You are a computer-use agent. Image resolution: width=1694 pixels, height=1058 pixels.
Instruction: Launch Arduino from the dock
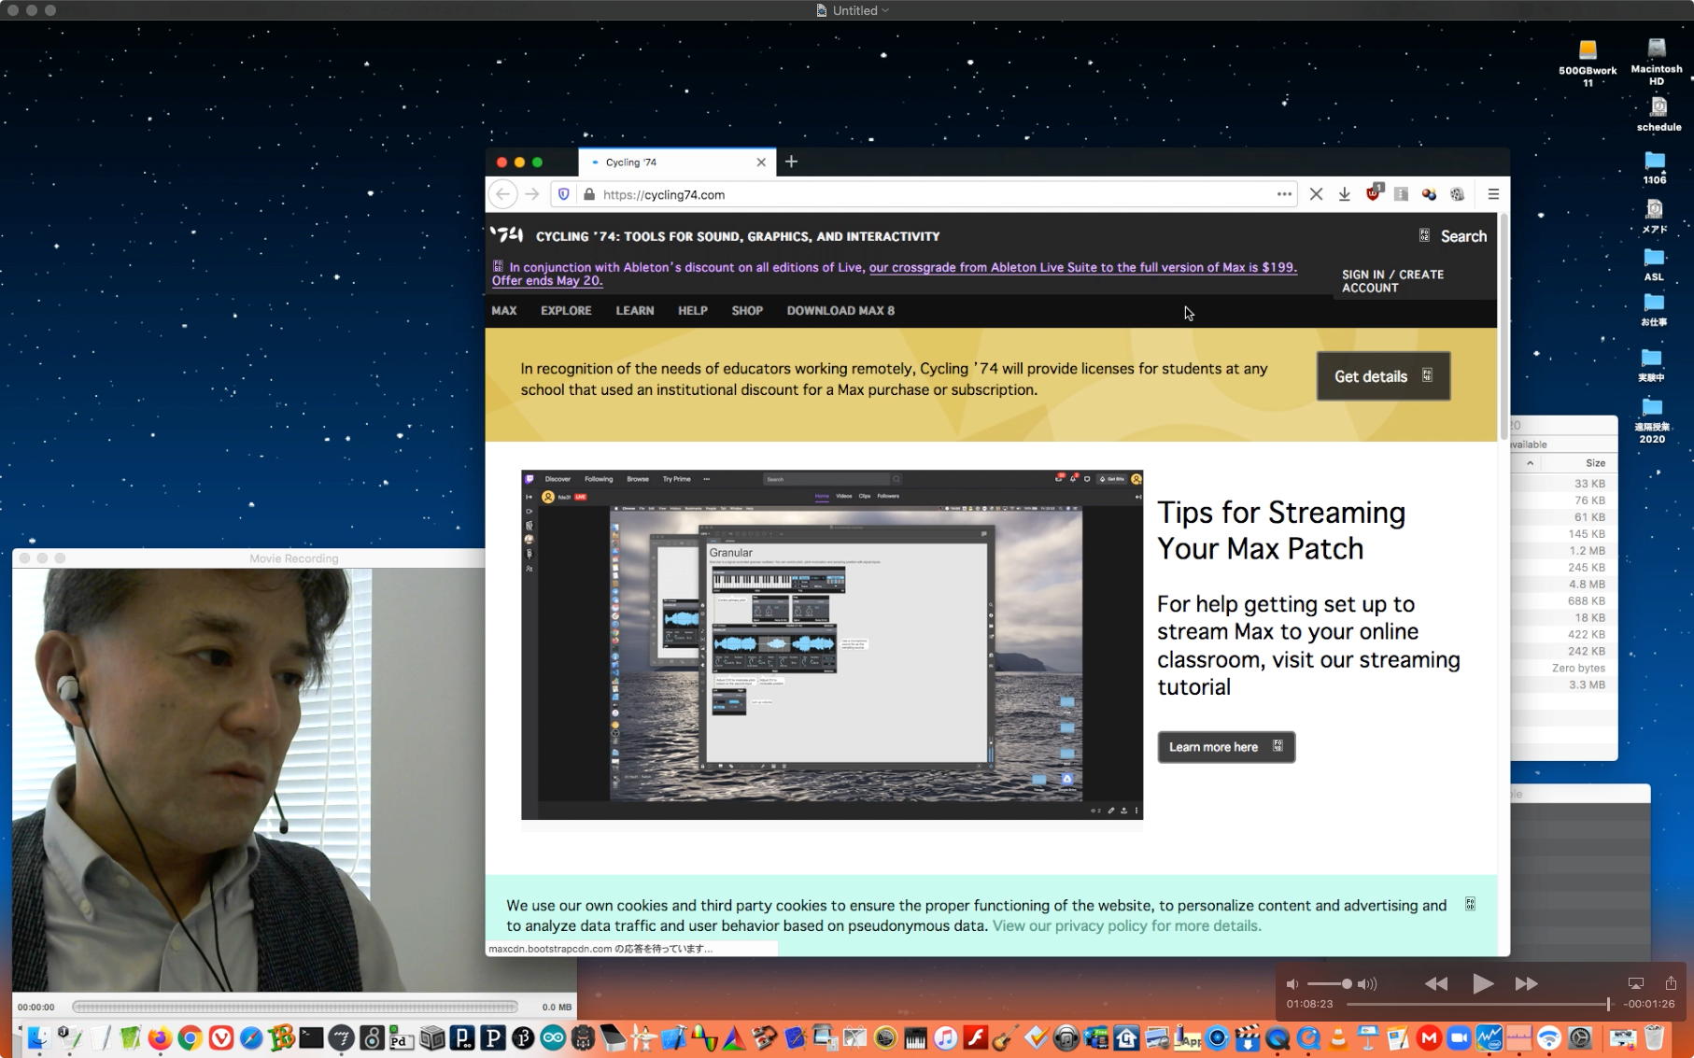click(x=553, y=1038)
